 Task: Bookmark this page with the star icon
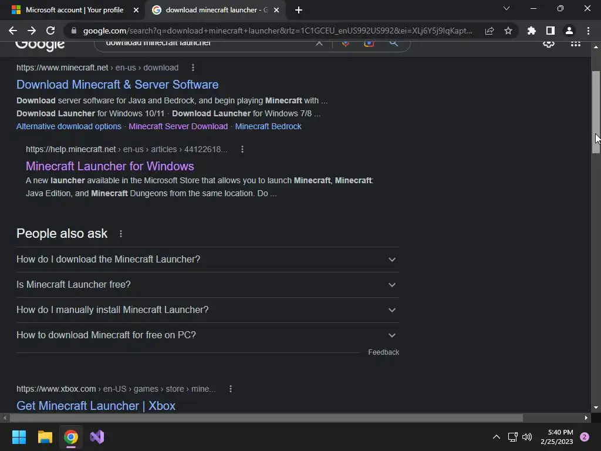[508, 31]
